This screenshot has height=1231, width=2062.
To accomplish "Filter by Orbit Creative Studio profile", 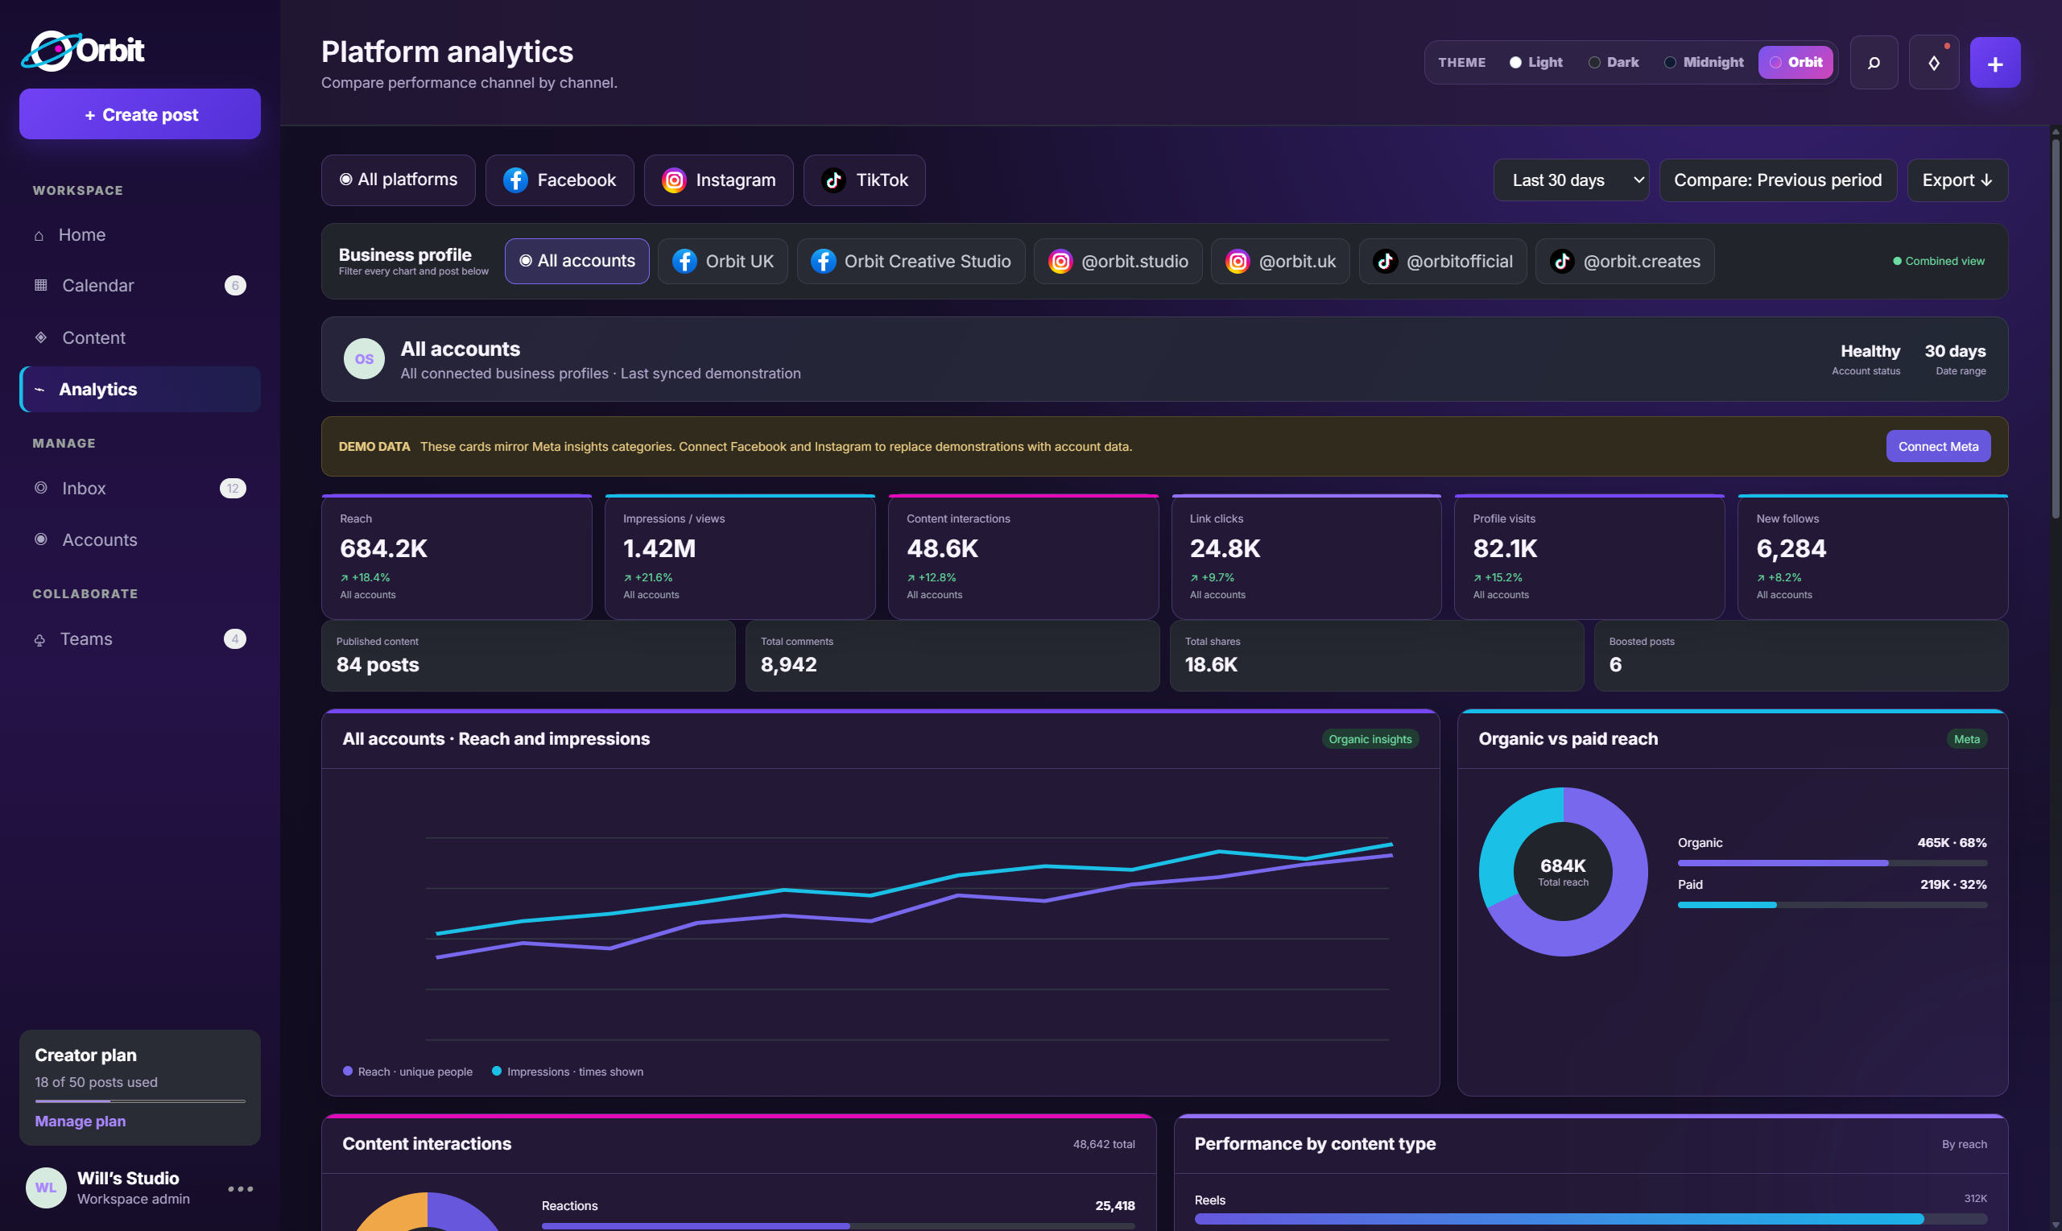I will click(x=911, y=262).
